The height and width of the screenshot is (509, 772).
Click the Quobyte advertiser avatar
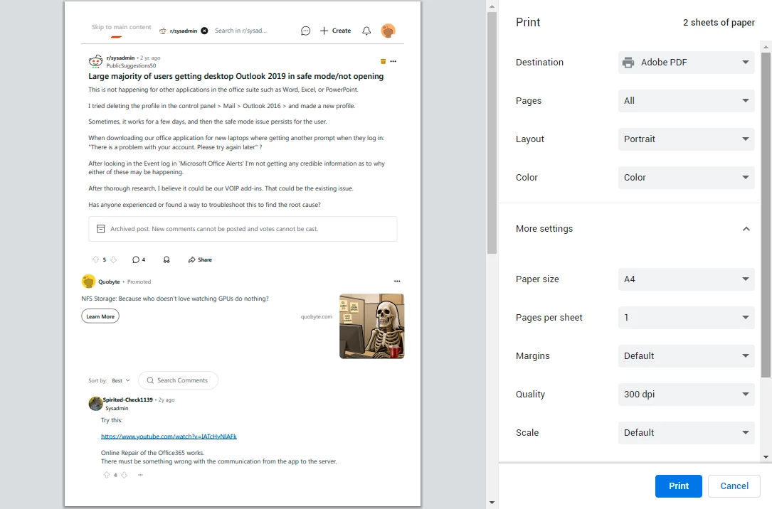tap(89, 282)
